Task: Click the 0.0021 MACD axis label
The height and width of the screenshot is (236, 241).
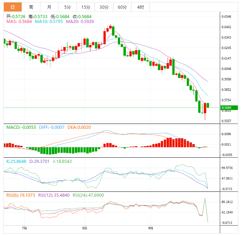Action: pyautogui.click(x=226, y=144)
